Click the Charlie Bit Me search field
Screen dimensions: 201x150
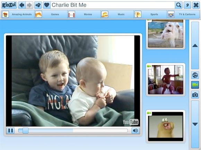pyautogui.click(x=113, y=5)
